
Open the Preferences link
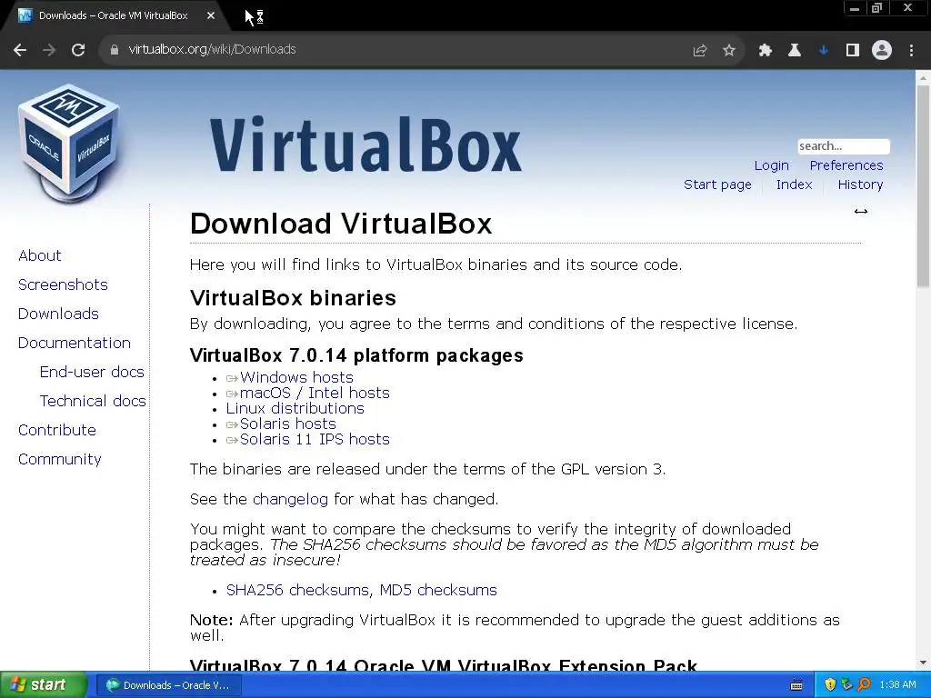[x=846, y=165]
